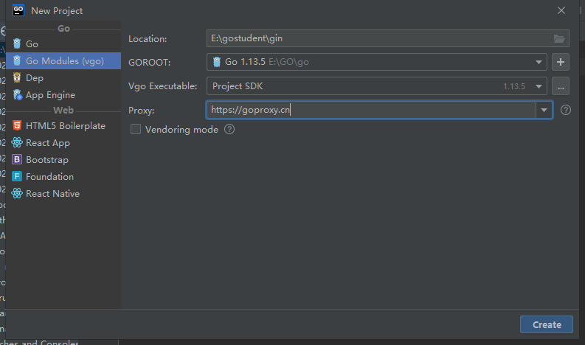Browse for project location folder
585x345 pixels.
(559, 38)
